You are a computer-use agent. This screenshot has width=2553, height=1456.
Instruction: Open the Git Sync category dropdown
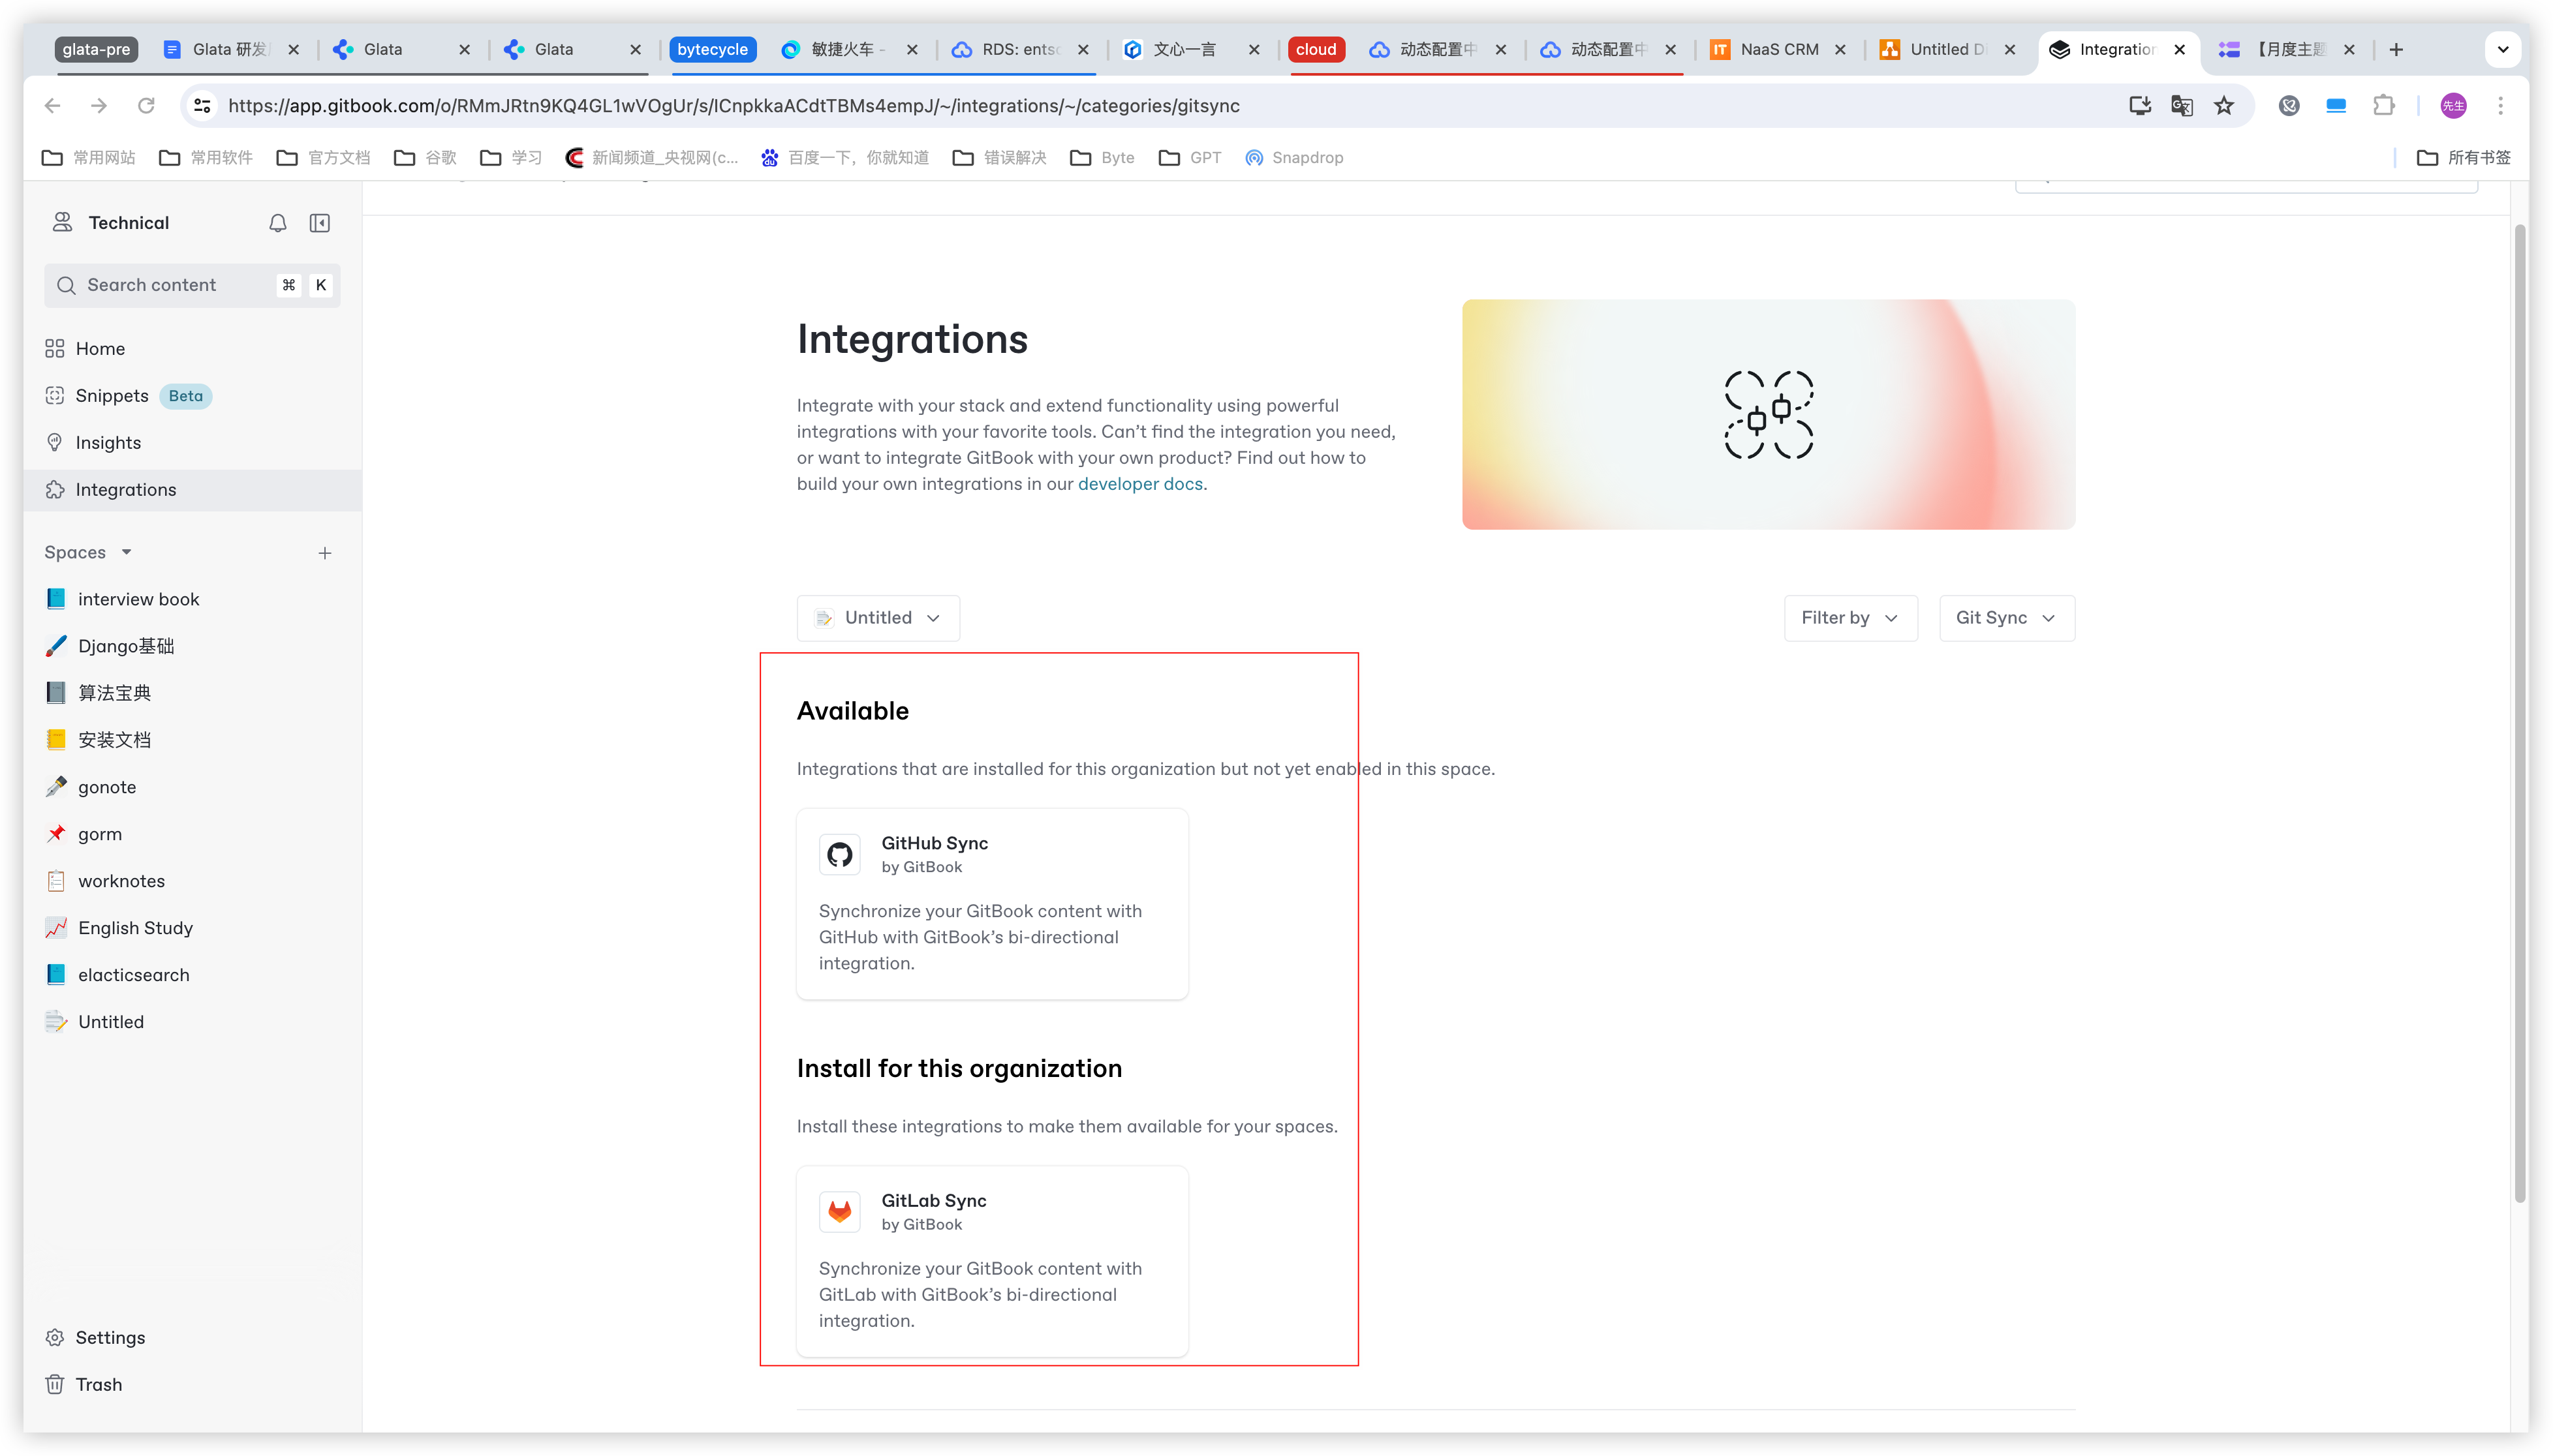(x=2005, y=618)
